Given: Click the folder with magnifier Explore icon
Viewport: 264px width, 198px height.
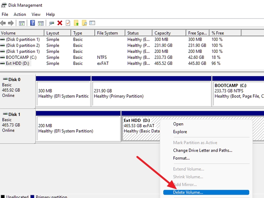Looking at the screenshot, I should (84, 23).
